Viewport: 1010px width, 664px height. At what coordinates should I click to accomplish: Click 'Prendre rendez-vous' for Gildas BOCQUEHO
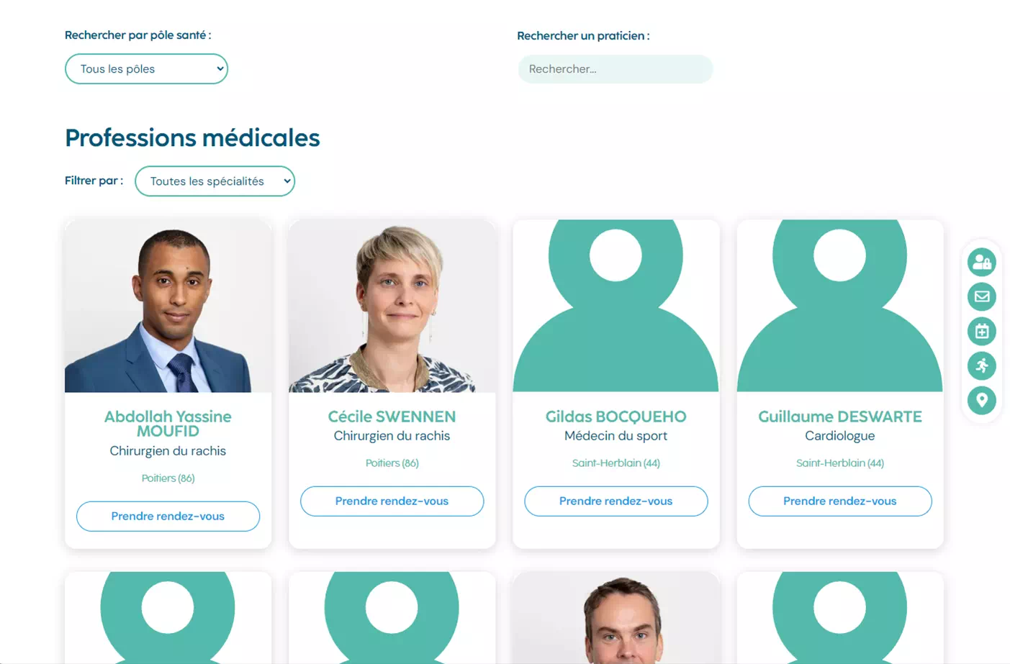616,501
